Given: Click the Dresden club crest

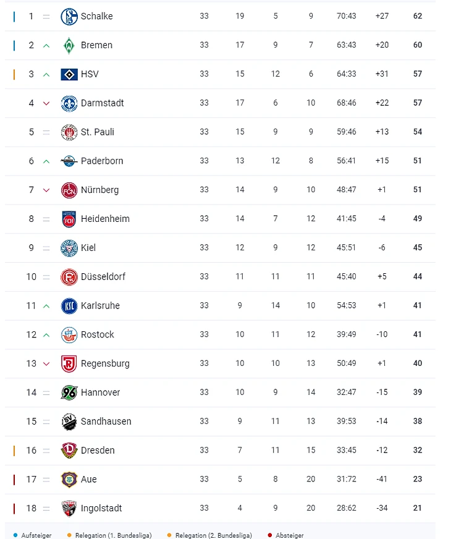Looking at the screenshot, I should [x=69, y=451].
